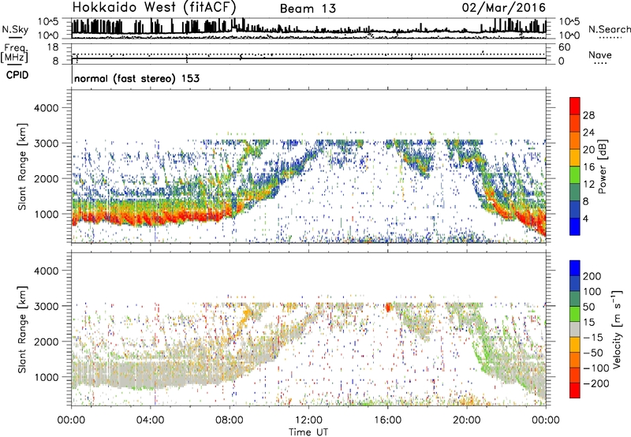Viewport: 631px width, 437px height.
Task: Click the light green segment of the Power colorbar
Action: (575, 175)
